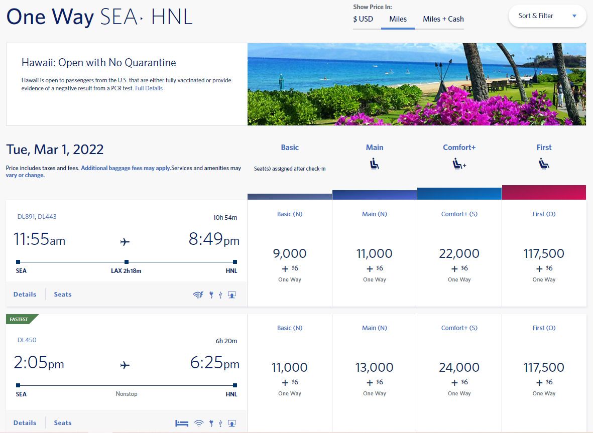Image resolution: width=593 pixels, height=433 pixels.
Task: Select the Miles + Cash price tab
Action: point(443,19)
